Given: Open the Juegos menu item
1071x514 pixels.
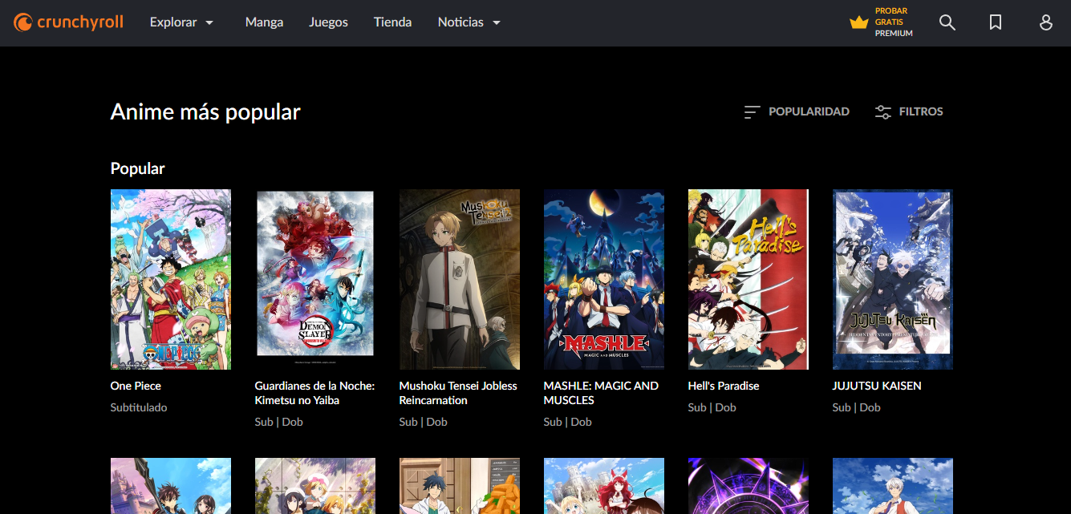Looking at the screenshot, I should click(x=328, y=22).
